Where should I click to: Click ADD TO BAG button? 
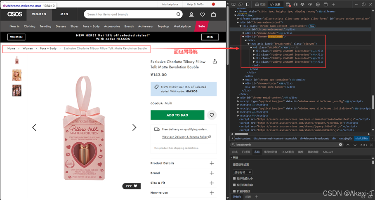pyautogui.click(x=177, y=115)
